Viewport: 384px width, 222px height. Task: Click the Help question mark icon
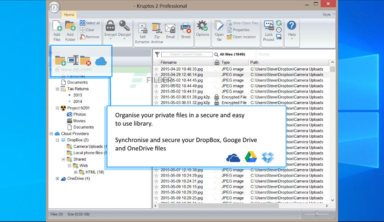click(x=291, y=25)
